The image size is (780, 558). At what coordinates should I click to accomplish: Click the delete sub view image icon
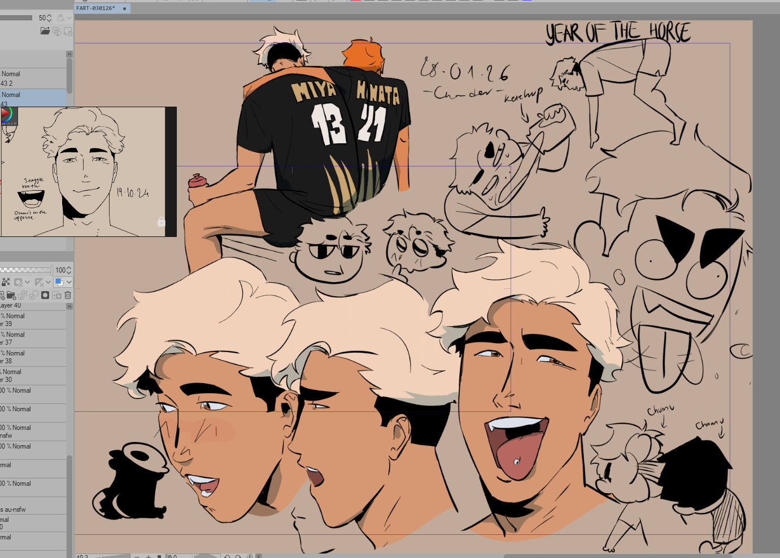pyautogui.click(x=68, y=31)
